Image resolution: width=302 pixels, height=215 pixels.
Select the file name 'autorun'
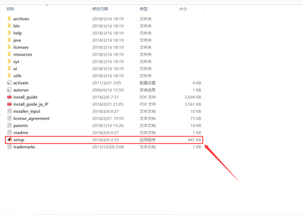click(21, 90)
